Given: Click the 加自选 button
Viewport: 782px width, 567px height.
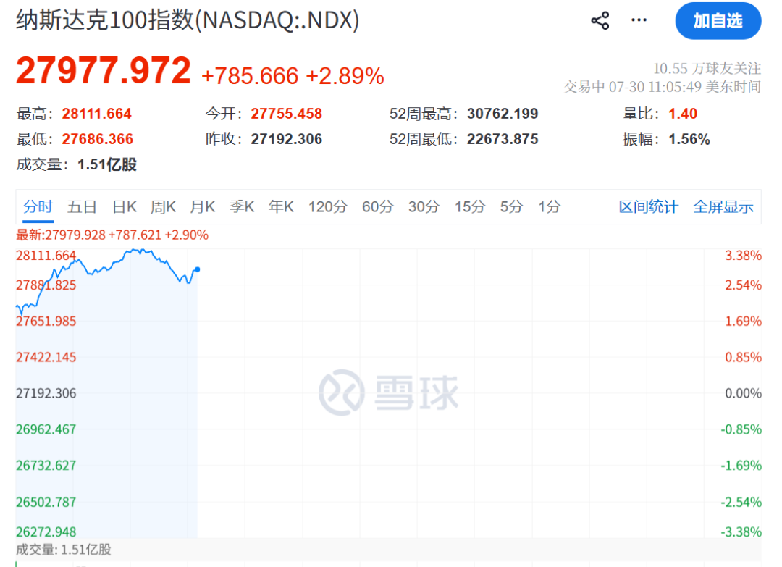Looking at the screenshot, I should point(718,21).
